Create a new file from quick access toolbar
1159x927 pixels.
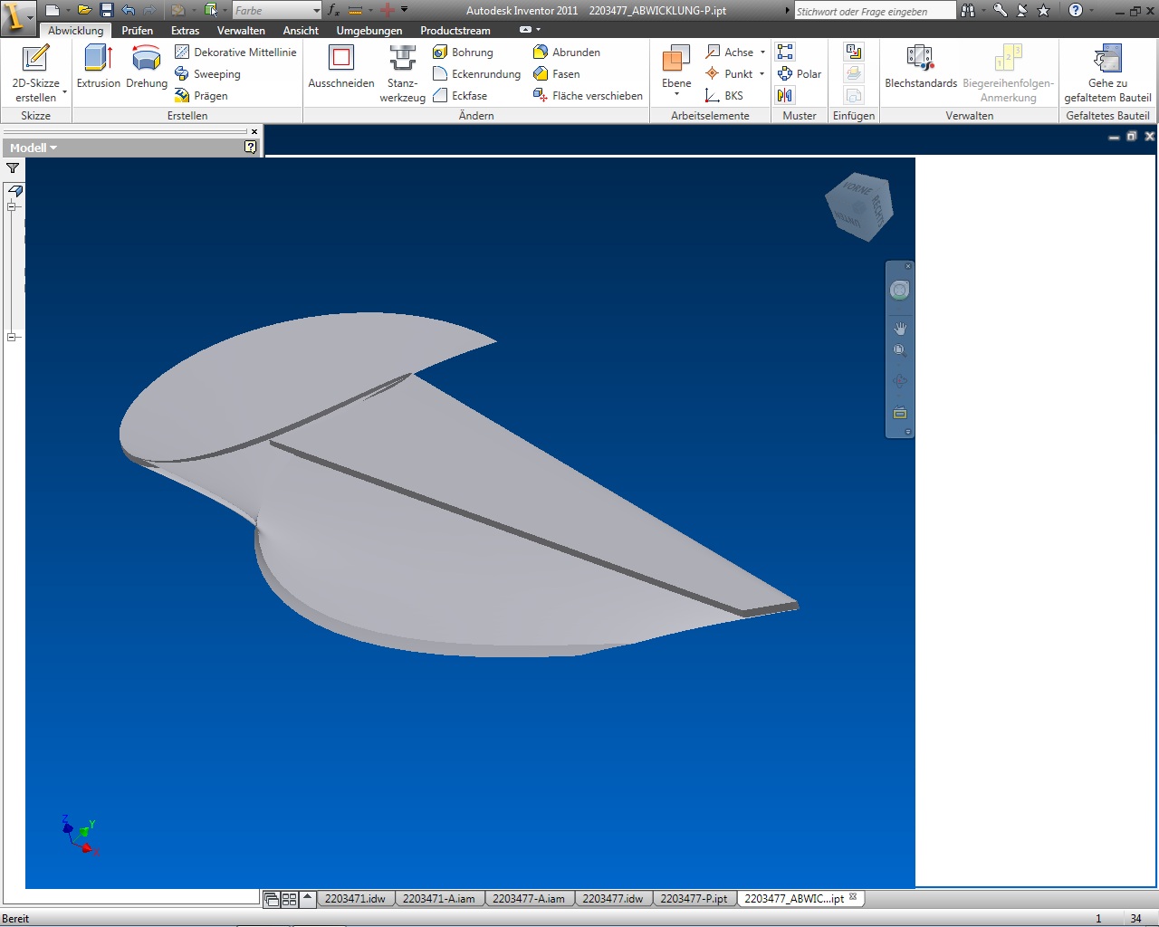pos(53,10)
